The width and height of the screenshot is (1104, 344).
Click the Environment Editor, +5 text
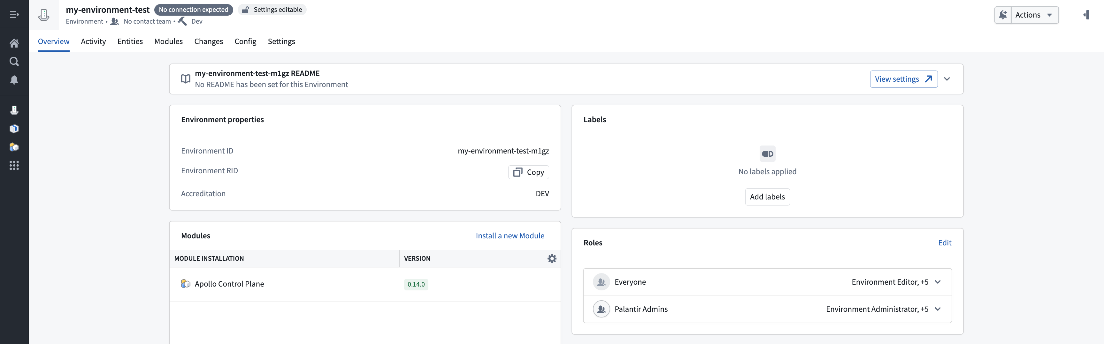890,282
